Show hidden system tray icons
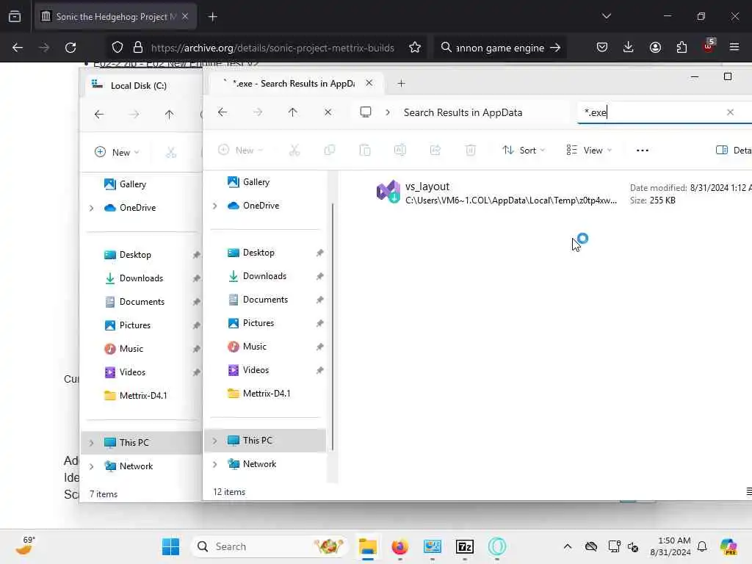The width and height of the screenshot is (752, 564). tap(568, 546)
